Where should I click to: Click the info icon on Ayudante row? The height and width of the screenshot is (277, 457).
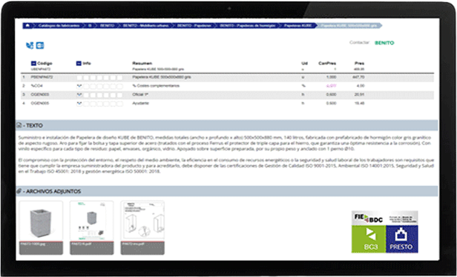tap(79, 104)
